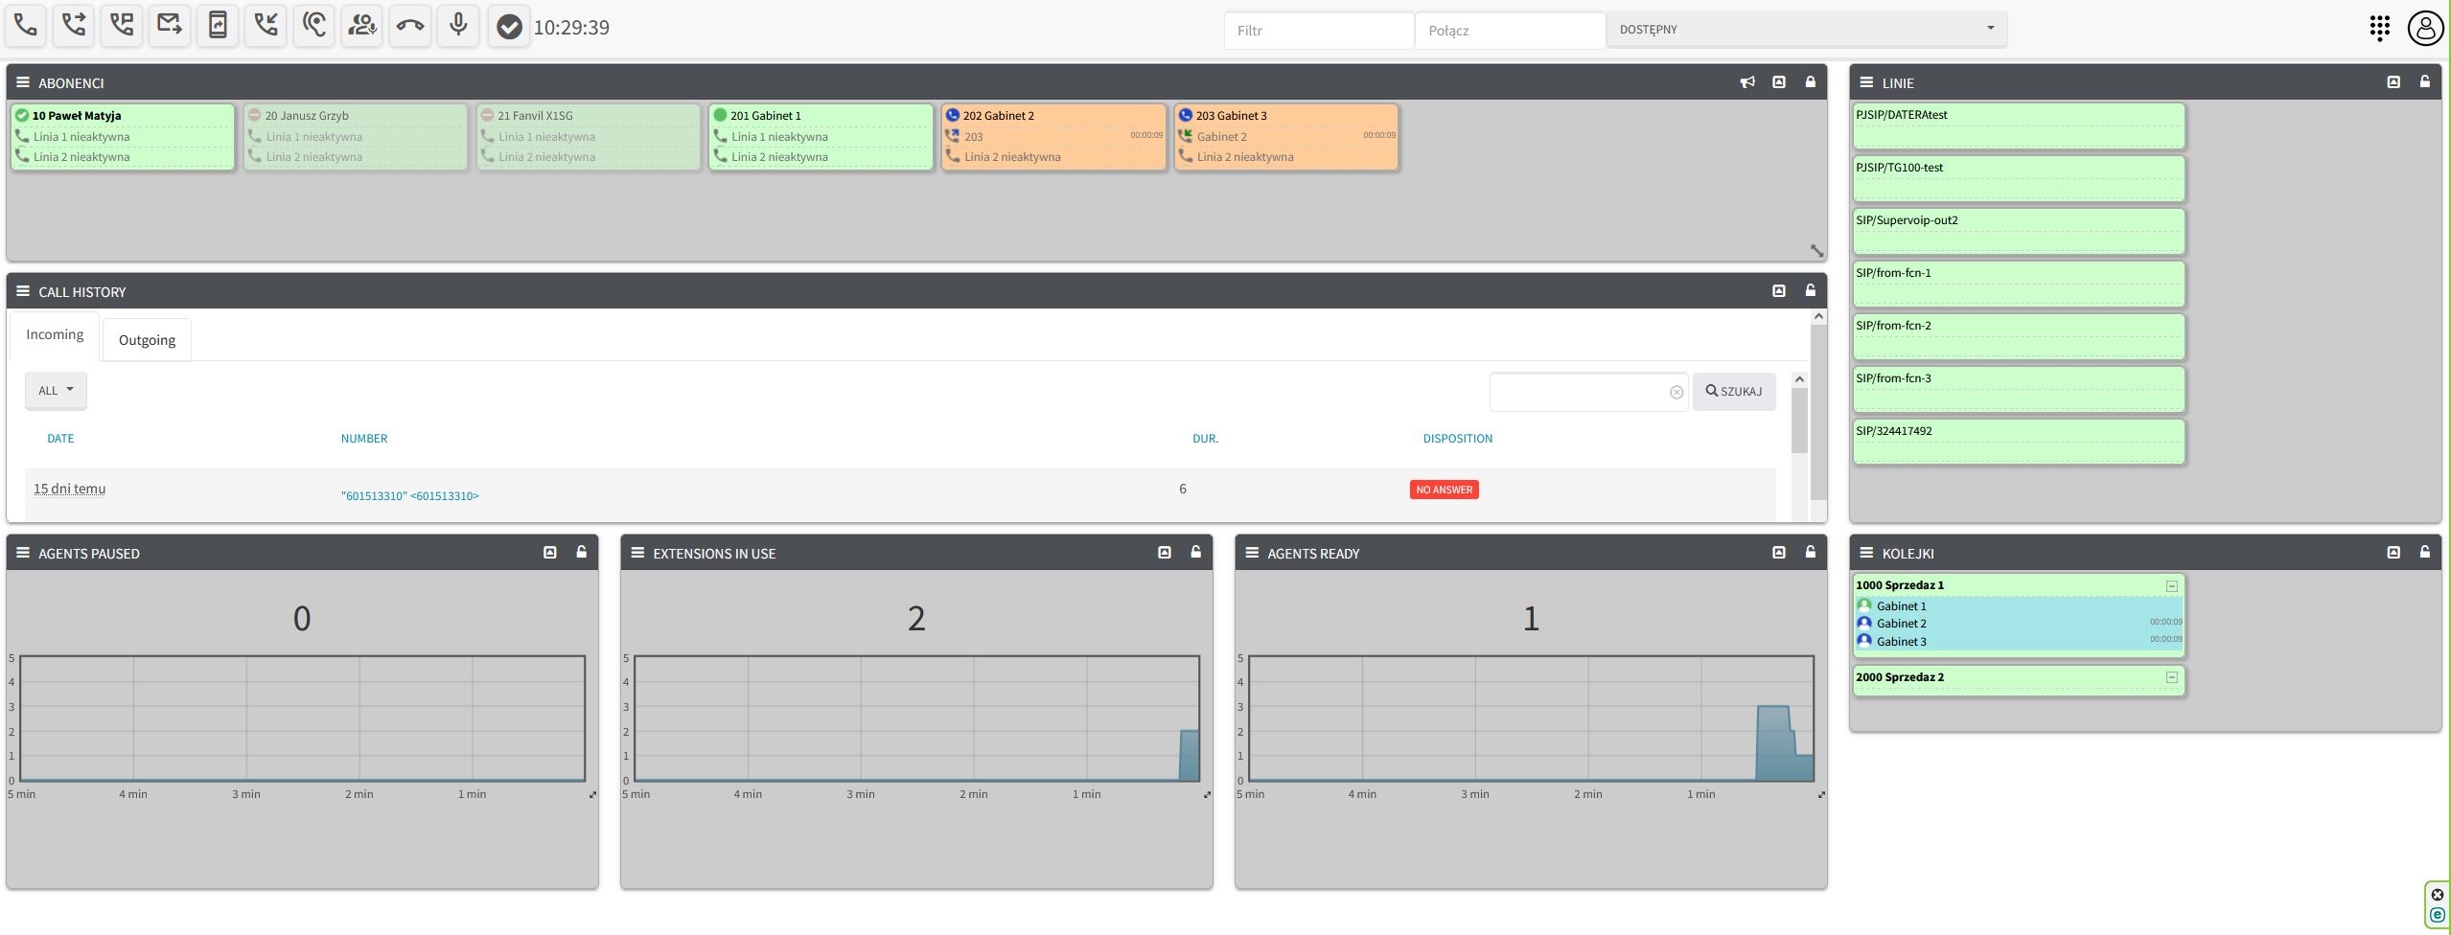
Task: Click the up arrow of the outer call history scrollbar
Action: pyautogui.click(x=1818, y=317)
